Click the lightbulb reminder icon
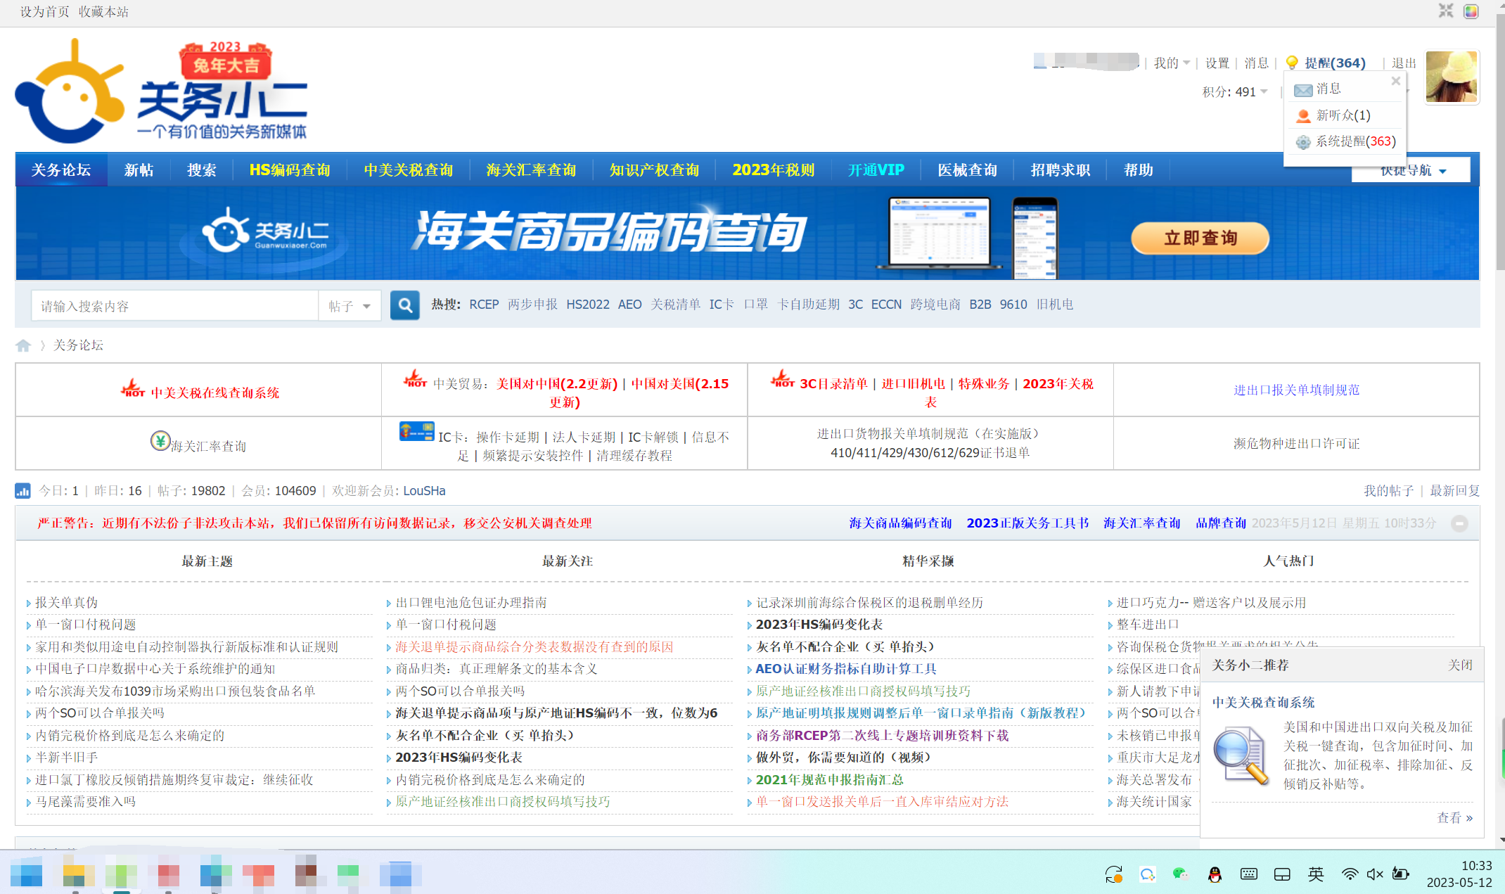This screenshot has width=1505, height=894. 1292,63
